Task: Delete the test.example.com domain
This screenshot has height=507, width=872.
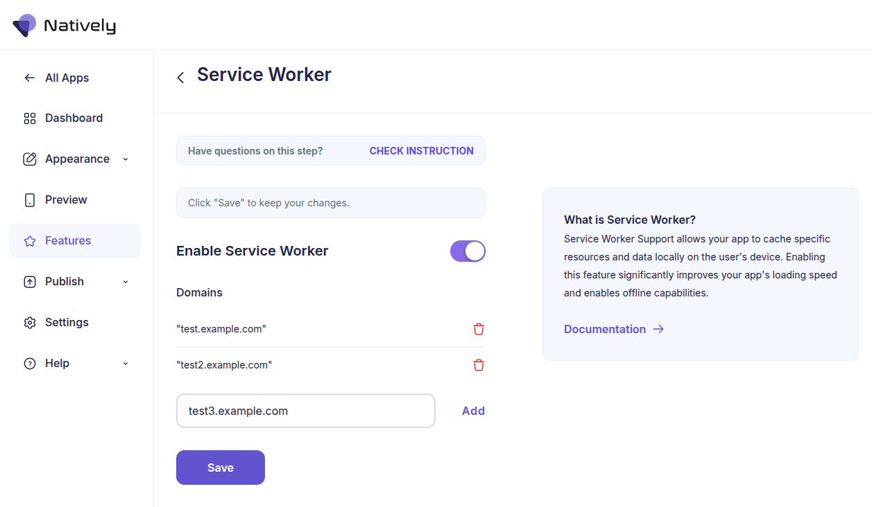Action: [479, 329]
